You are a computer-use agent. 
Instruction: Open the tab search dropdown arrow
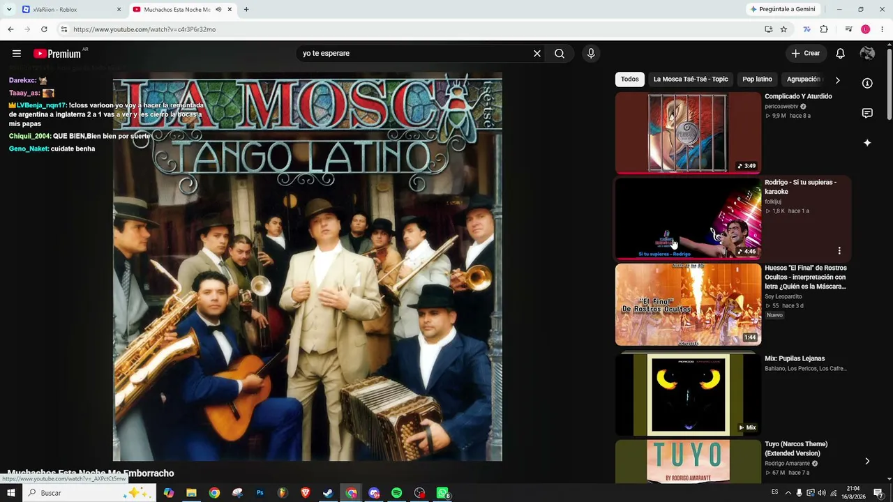[x=9, y=10]
